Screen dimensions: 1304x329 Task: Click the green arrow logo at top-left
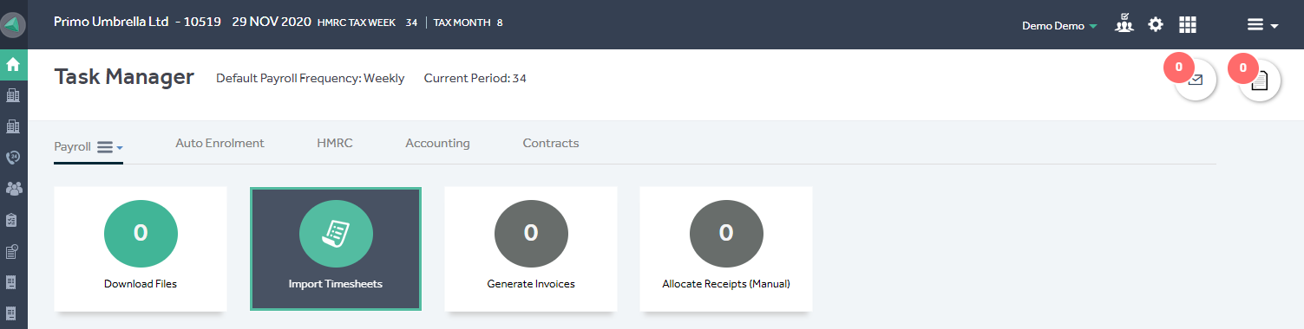pyautogui.click(x=13, y=25)
